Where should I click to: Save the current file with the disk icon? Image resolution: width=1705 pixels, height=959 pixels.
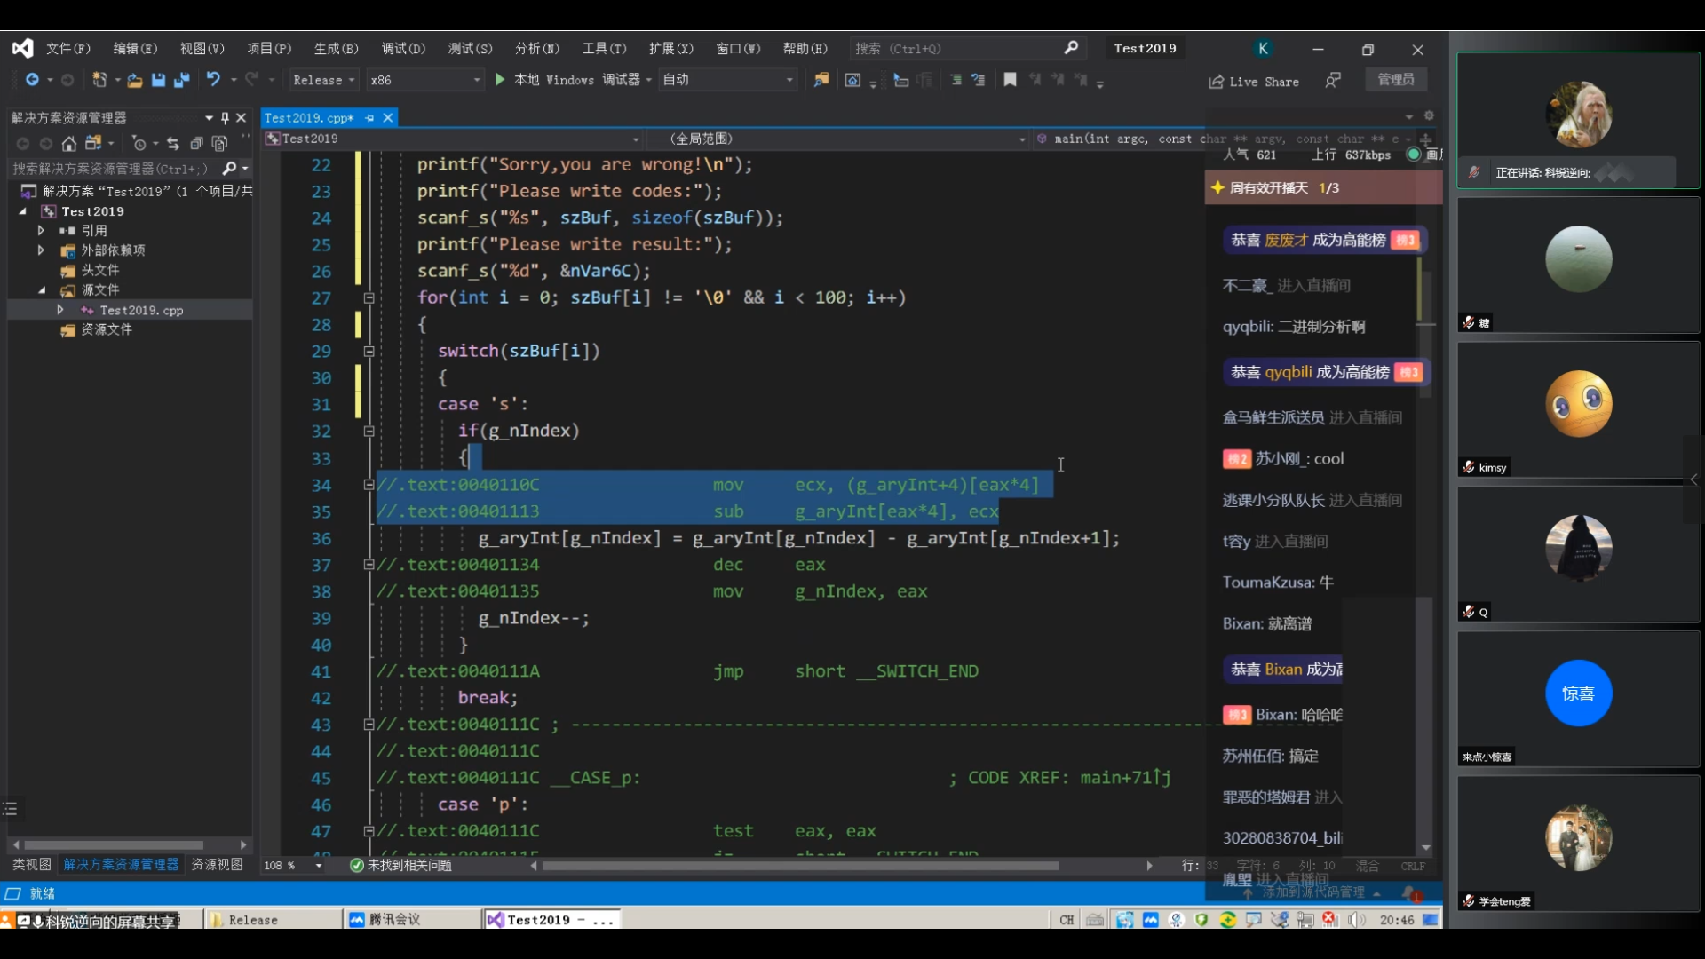pyautogui.click(x=158, y=80)
